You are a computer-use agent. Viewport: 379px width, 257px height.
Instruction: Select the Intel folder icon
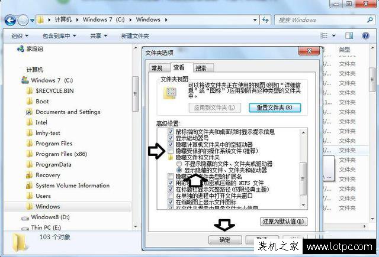[x=29, y=122]
